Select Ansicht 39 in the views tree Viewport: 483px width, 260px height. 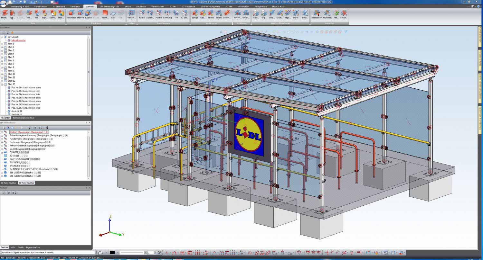point(17,111)
